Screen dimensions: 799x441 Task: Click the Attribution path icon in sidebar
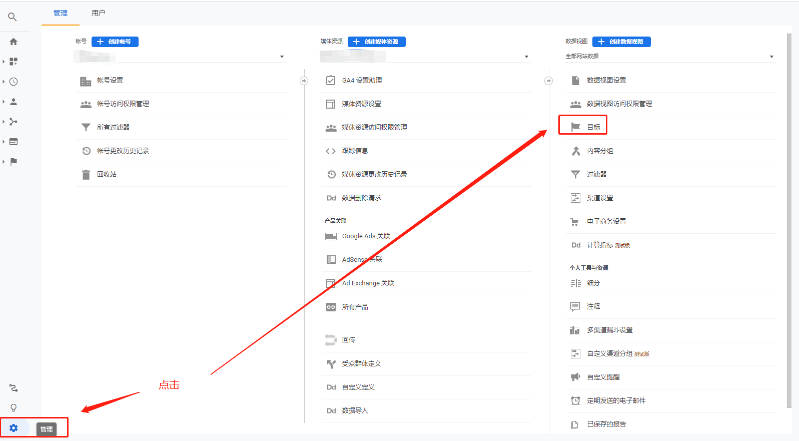point(14,388)
